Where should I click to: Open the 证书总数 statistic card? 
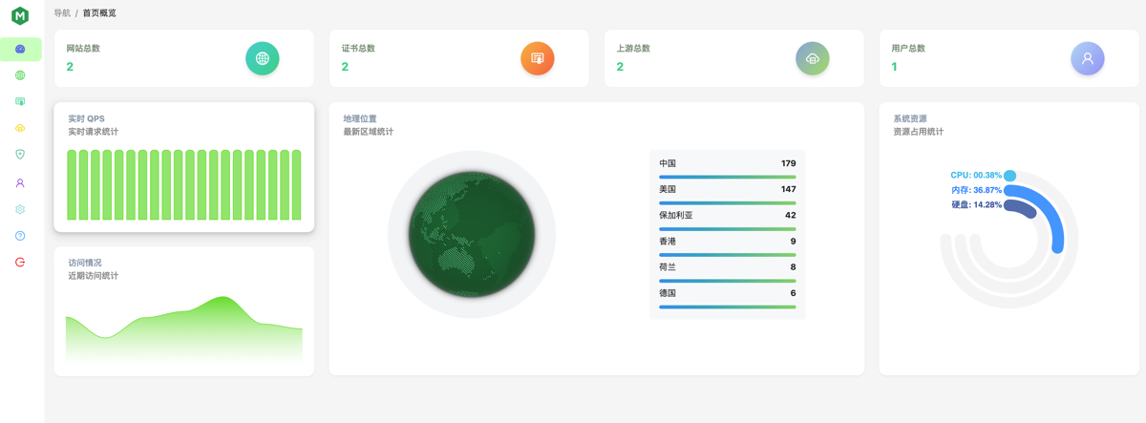(459, 58)
